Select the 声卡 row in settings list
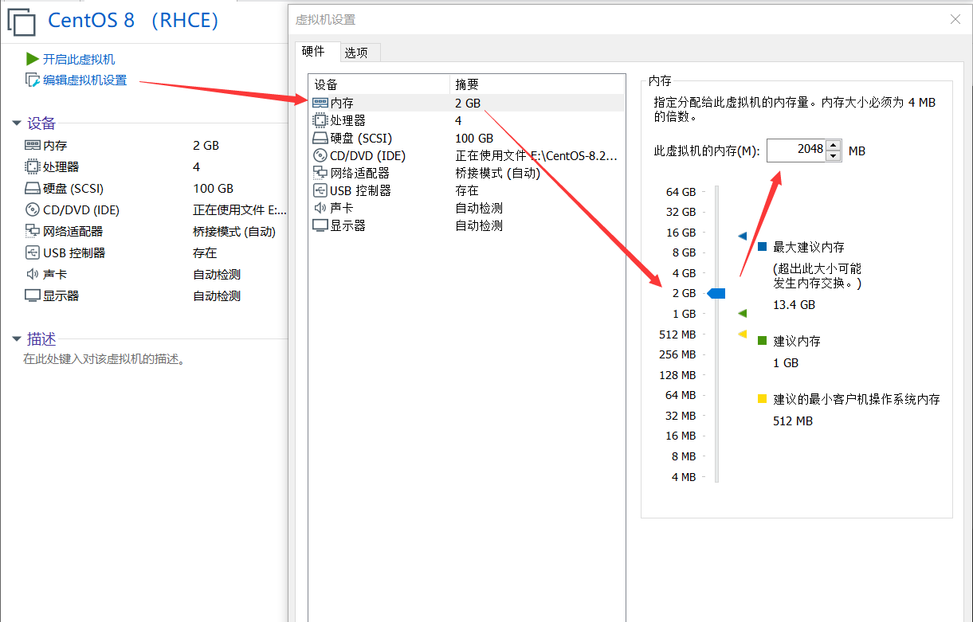The width and height of the screenshot is (973, 622). [x=467, y=208]
